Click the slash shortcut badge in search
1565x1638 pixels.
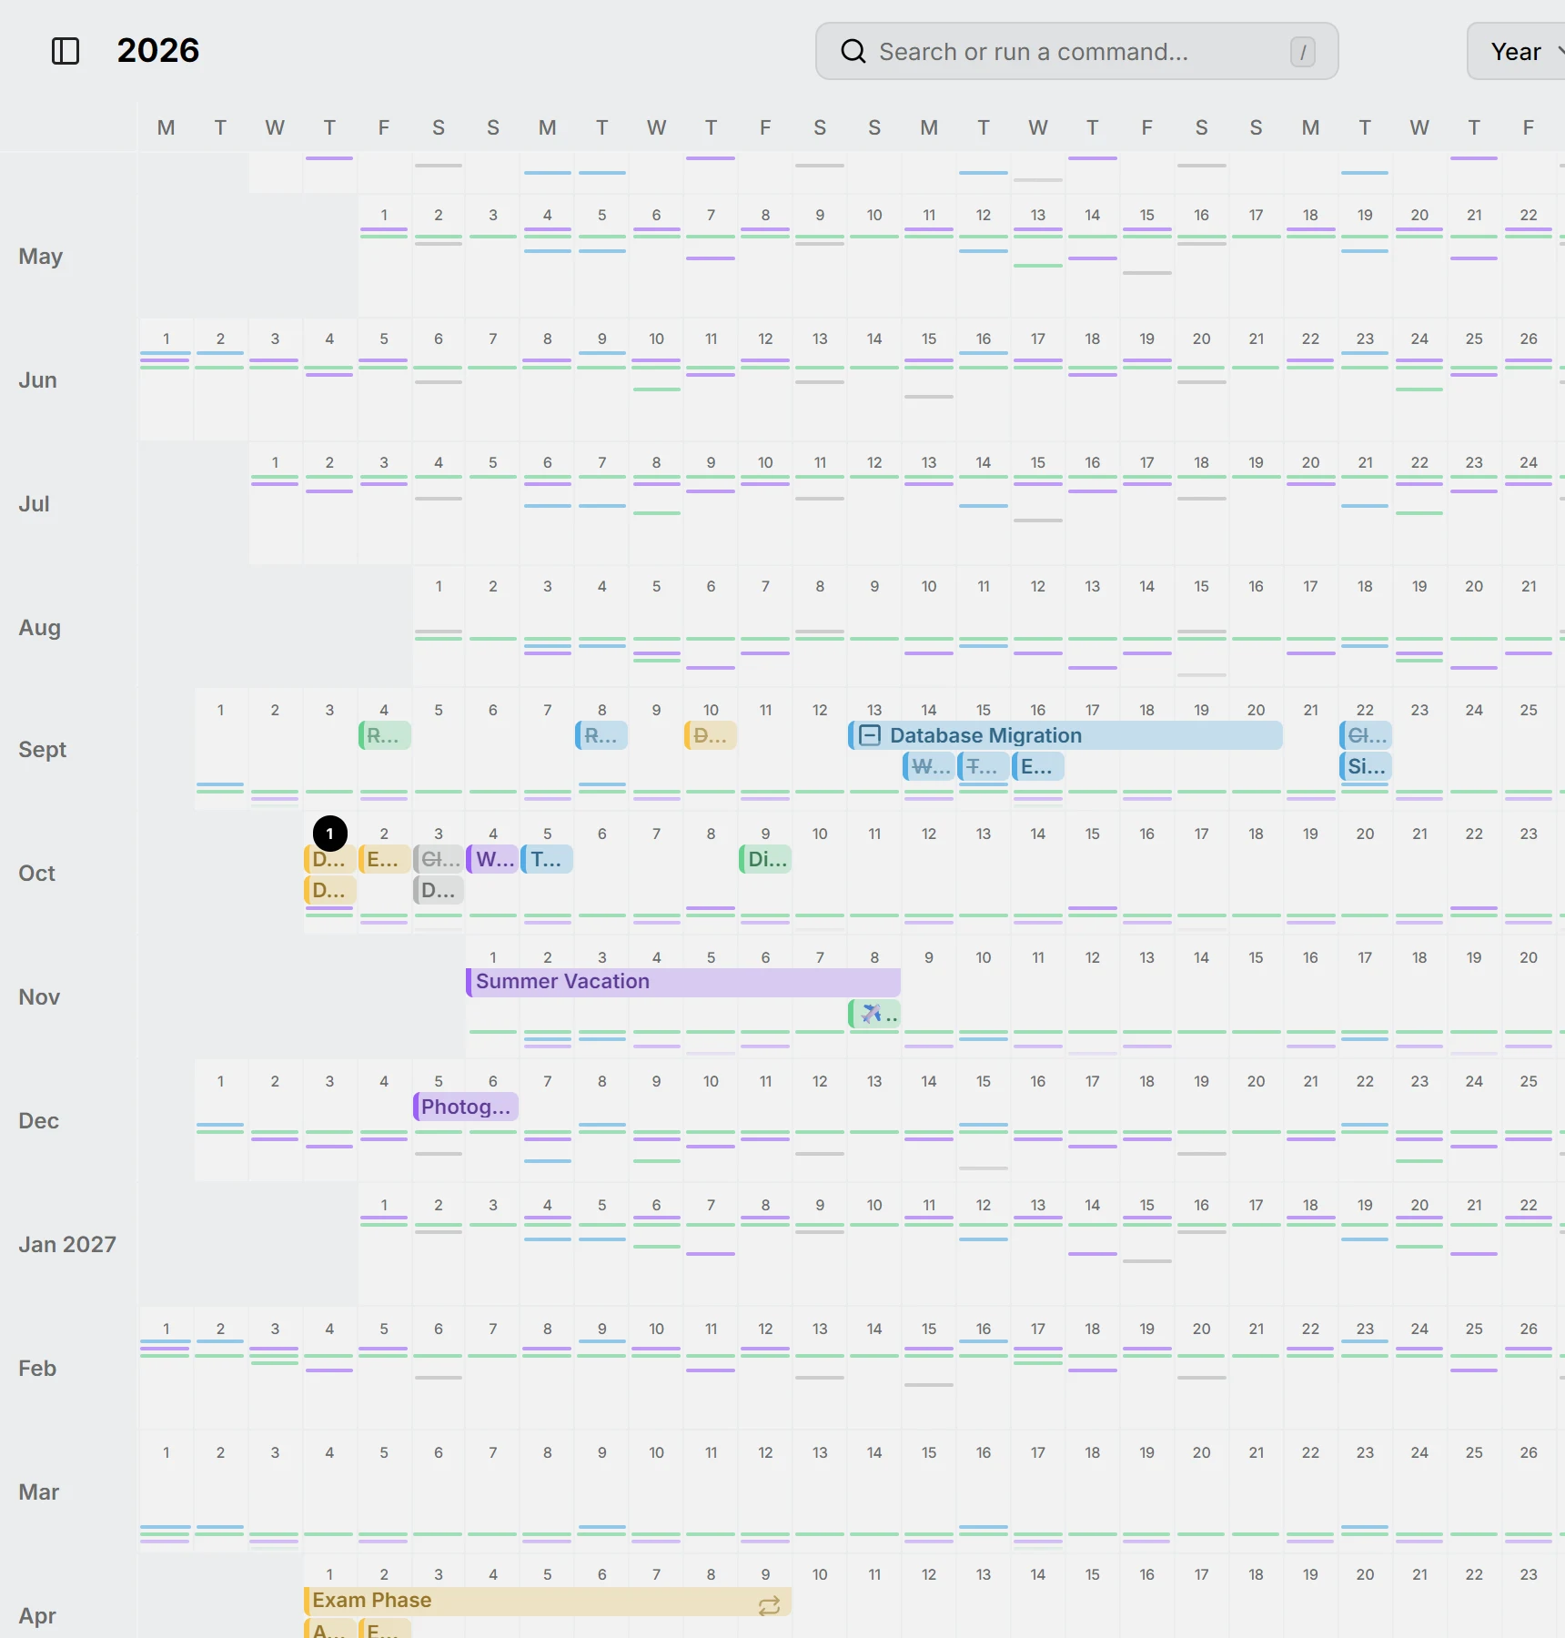tap(1302, 52)
